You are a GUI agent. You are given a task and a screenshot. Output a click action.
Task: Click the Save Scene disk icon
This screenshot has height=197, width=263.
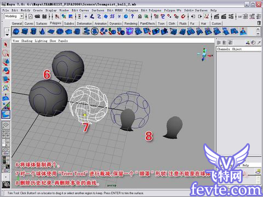(44, 16)
